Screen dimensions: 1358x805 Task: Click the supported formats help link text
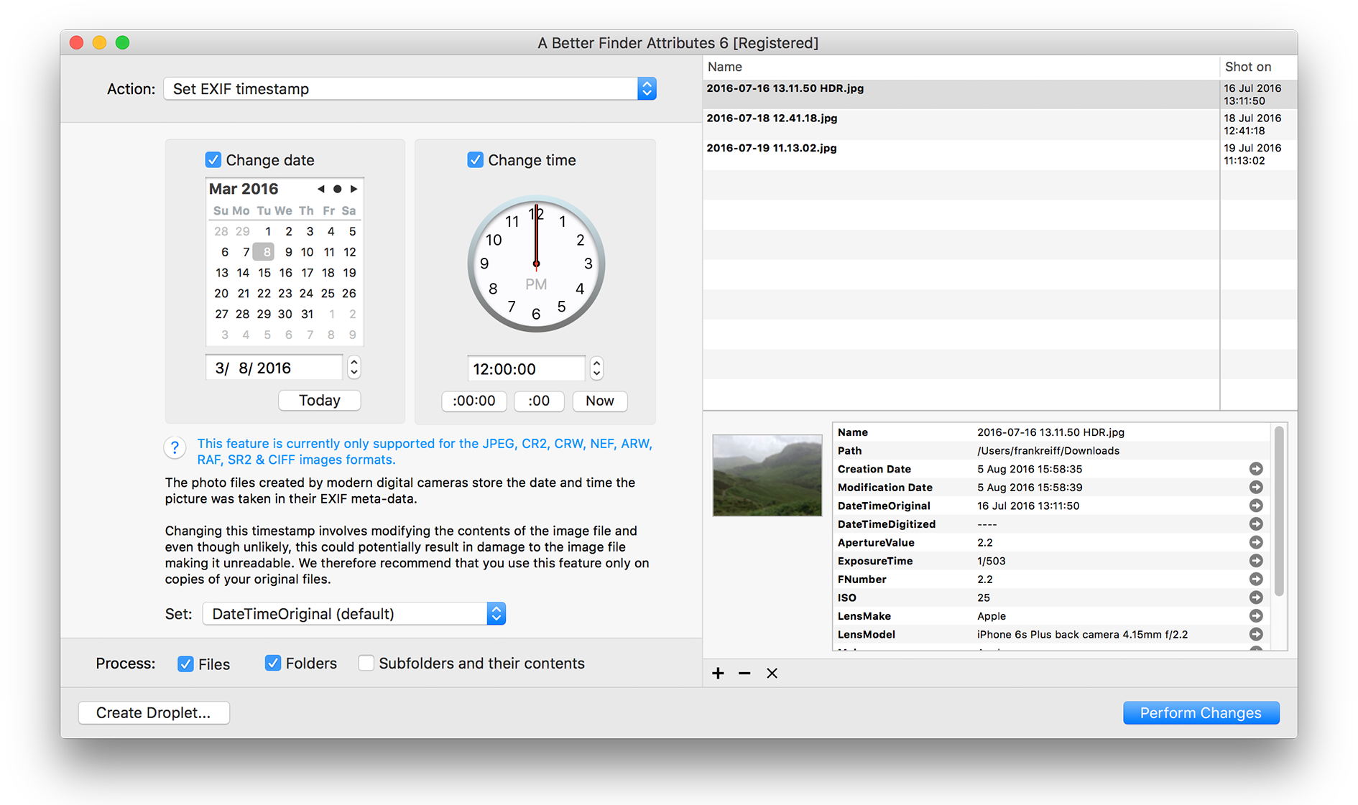pos(425,452)
